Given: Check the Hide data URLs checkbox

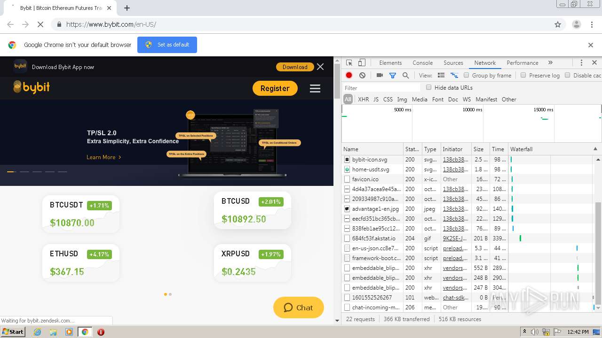Looking at the screenshot, I should 428,87.
